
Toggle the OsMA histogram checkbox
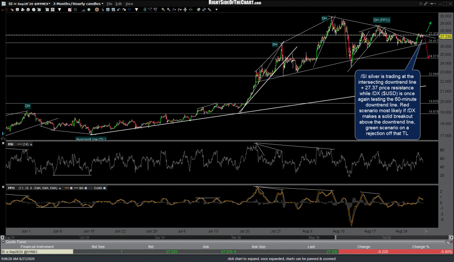click(x=104, y=188)
